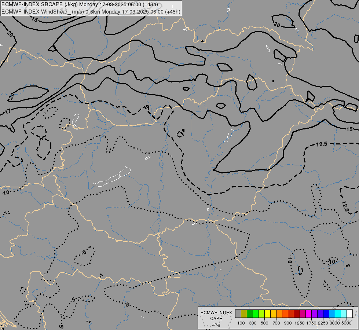Click the WindShear 0-6km title line
This screenshot has height=330, width=359.
[x=91, y=12]
